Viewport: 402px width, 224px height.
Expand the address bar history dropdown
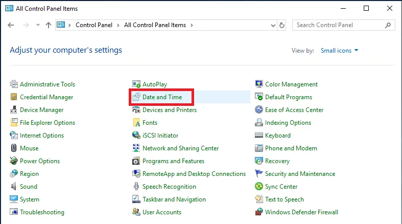click(x=273, y=25)
